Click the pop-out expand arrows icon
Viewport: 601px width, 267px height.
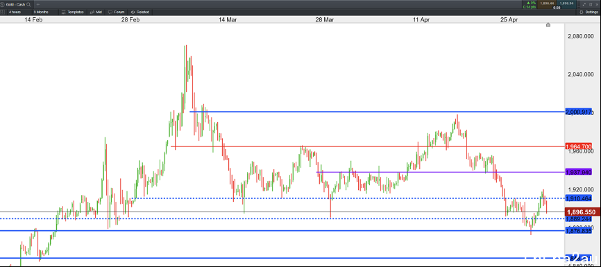[x=584, y=5]
